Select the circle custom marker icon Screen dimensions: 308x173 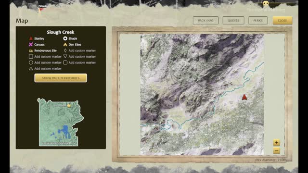31,62
